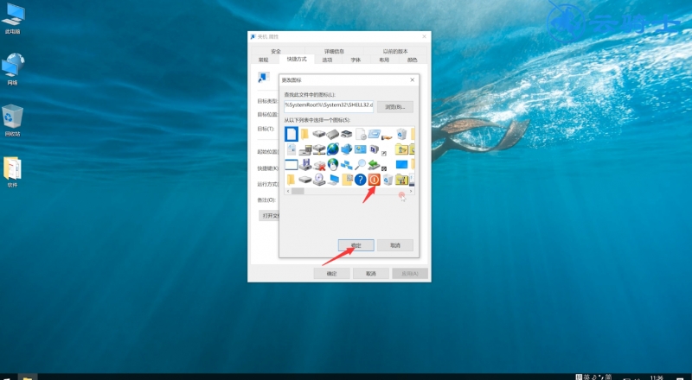Switch to the 常规 tab
The image size is (692, 380).
tap(264, 60)
